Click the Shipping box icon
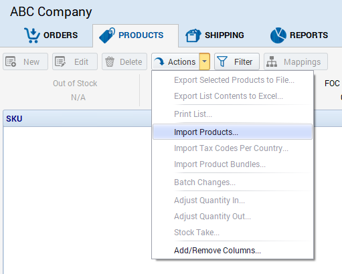The height and width of the screenshot is (274, 342). tap(193, 35)
